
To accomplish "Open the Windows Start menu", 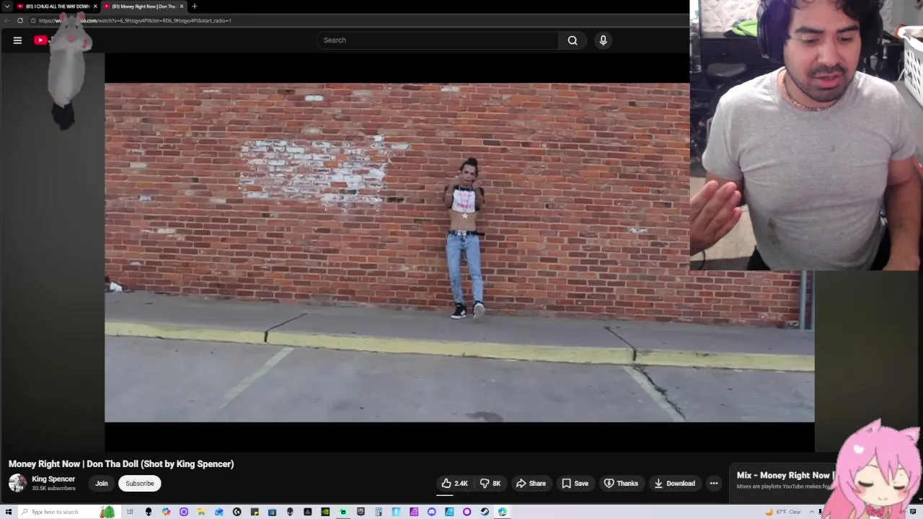I will pyautogui.click(x=9, y=512).
